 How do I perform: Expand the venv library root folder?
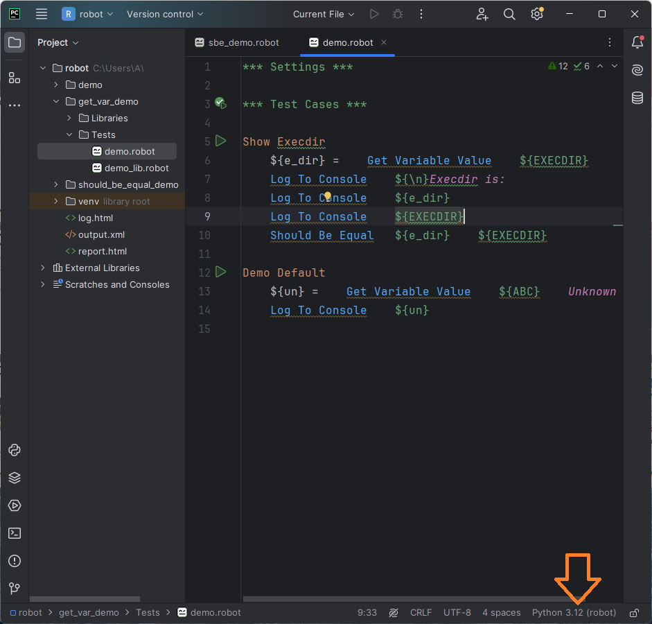(x=56, y=201)
